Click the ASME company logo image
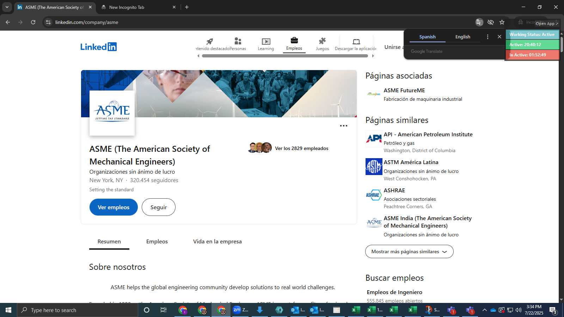Image resolution: width=564 pixels, height=317 pixels. [112, 113]
